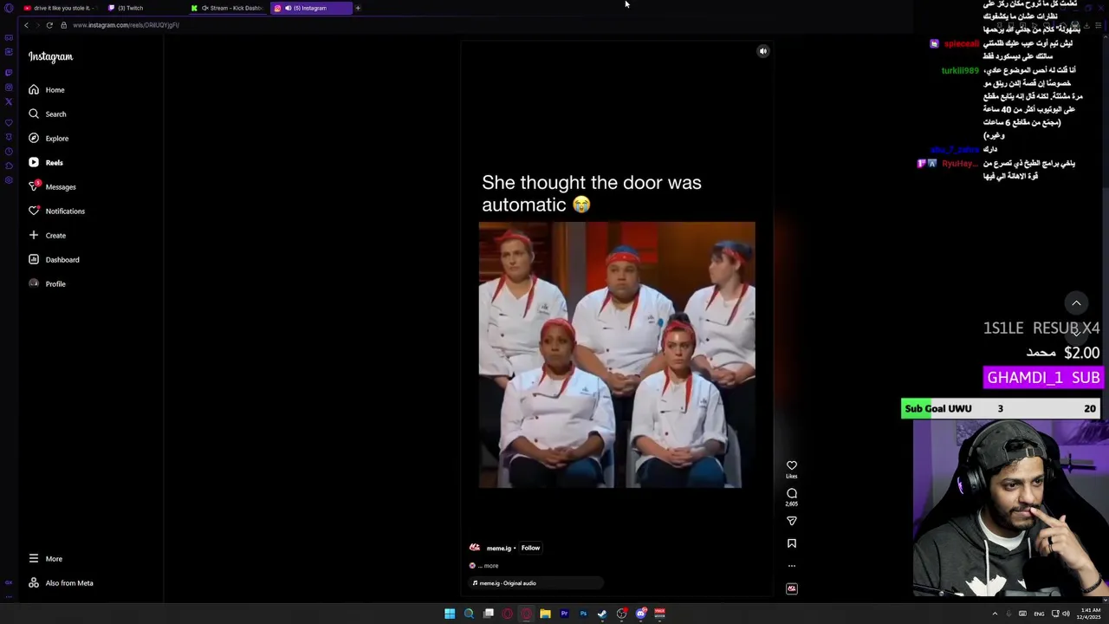Open Instagram Home from the sidebar
The height and width of the screenshot is (624, 1109).
(46, 90)
